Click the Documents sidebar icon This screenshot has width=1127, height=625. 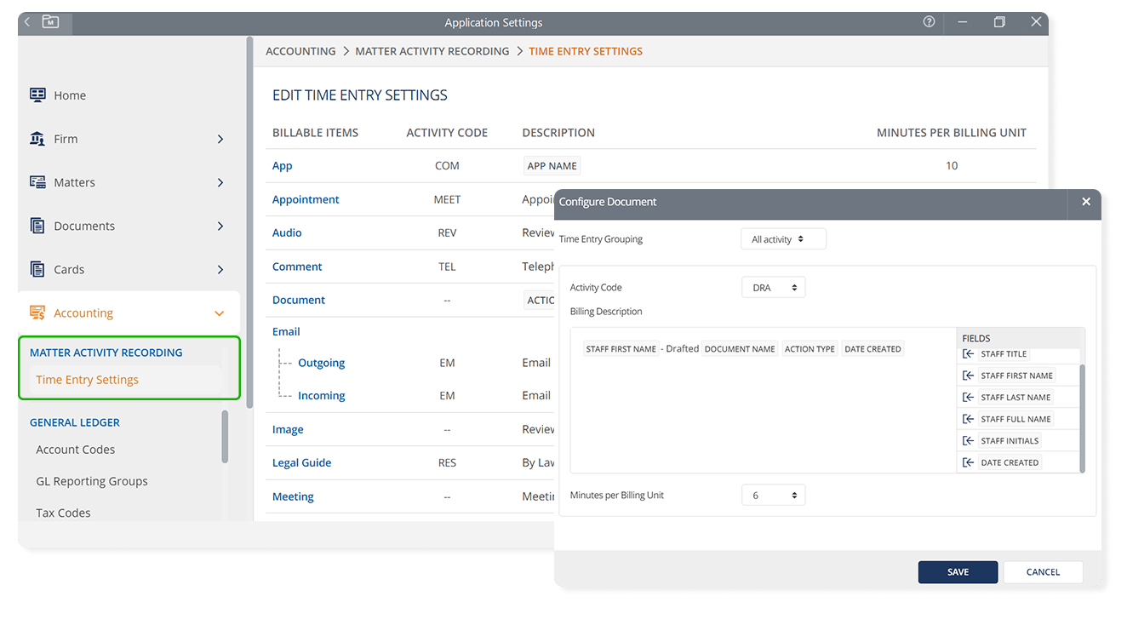coord(37,226)
